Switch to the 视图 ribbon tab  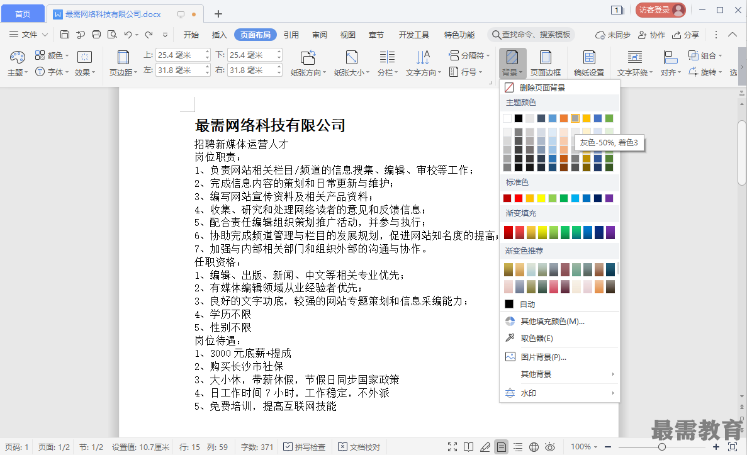[x=348, y=35]
